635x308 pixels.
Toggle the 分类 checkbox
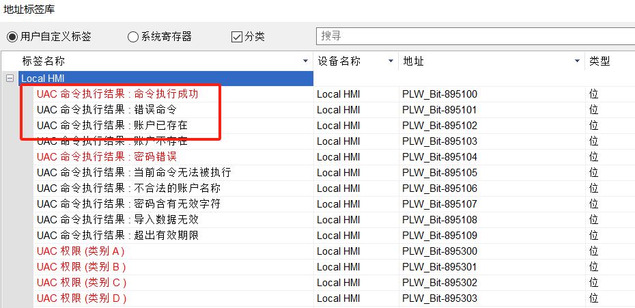pyautogui.click(x=237, y=36)
